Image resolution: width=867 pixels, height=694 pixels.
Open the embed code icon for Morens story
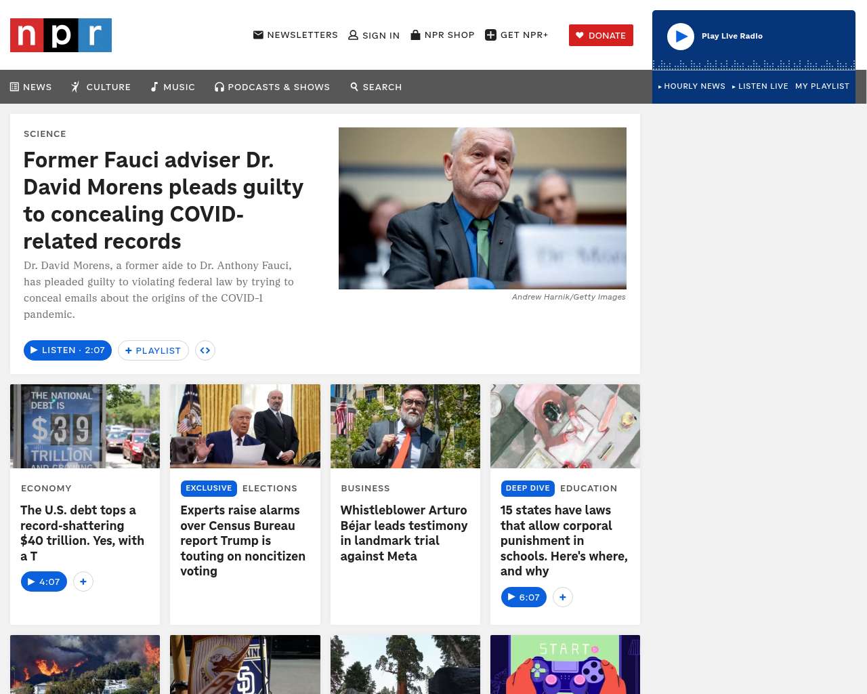[205, 350]
